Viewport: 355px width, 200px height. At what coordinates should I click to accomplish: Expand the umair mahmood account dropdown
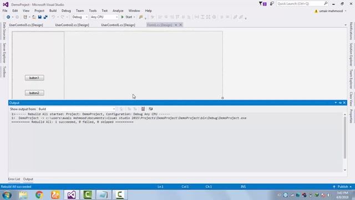tap(346, 11)
